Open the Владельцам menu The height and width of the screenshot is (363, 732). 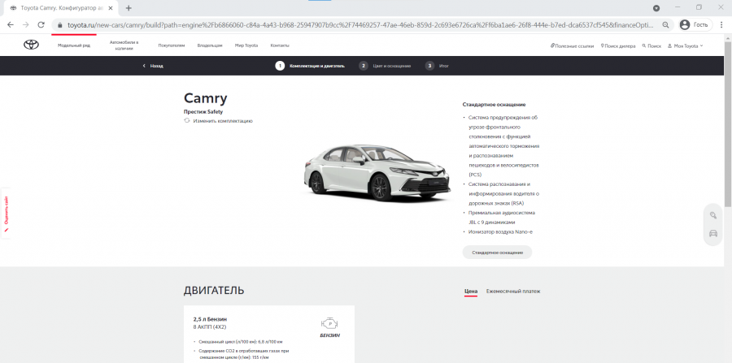[210, 45]
